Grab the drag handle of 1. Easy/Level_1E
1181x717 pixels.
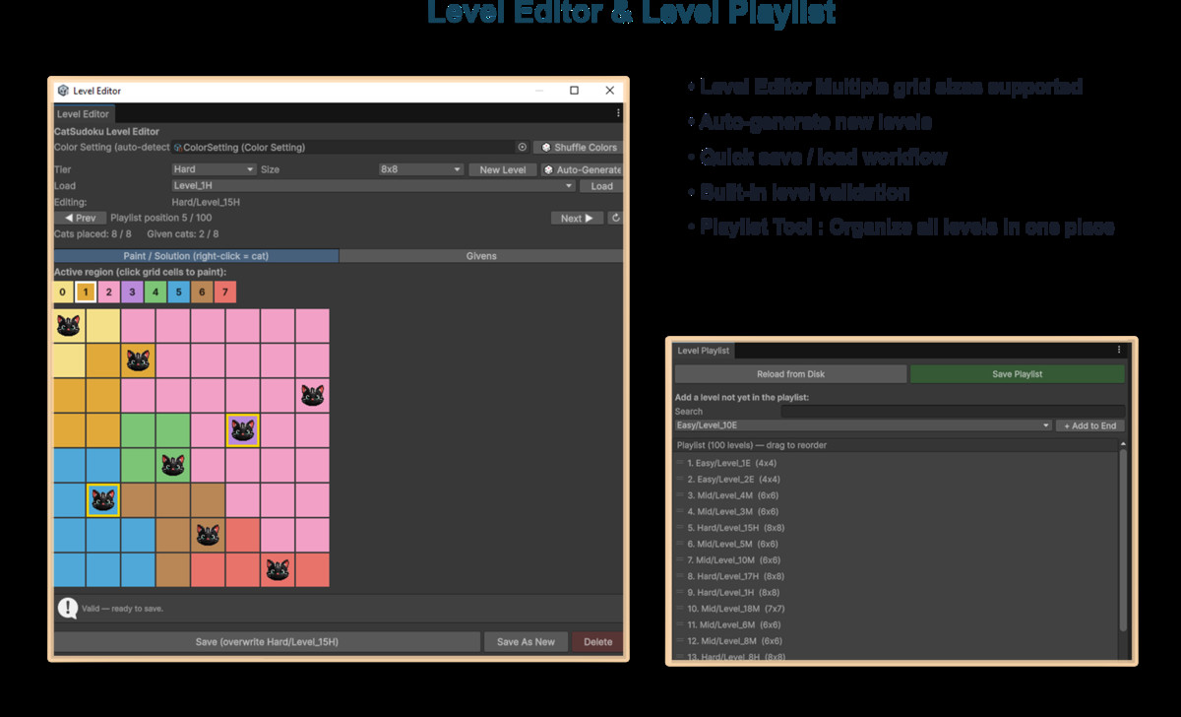tap(680, 463)
